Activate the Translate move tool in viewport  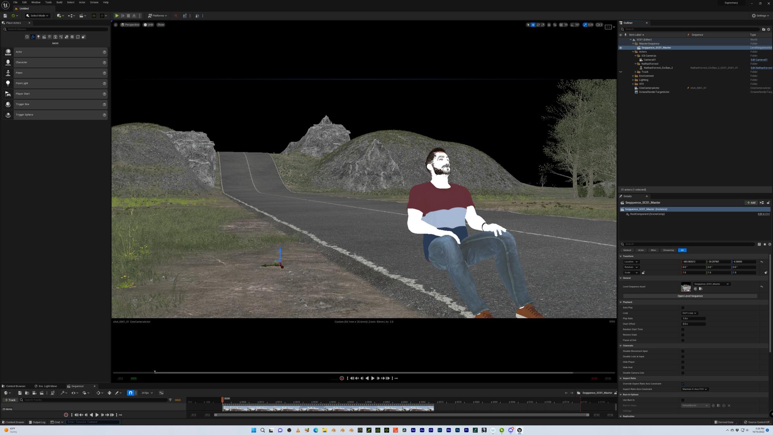click(533, 25)
